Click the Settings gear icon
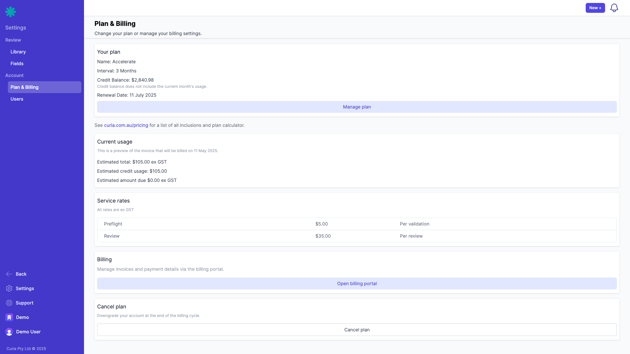630x354 pixels. [9, 288]
